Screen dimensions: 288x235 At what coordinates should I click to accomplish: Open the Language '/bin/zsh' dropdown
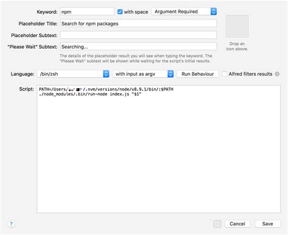point(74,74)
